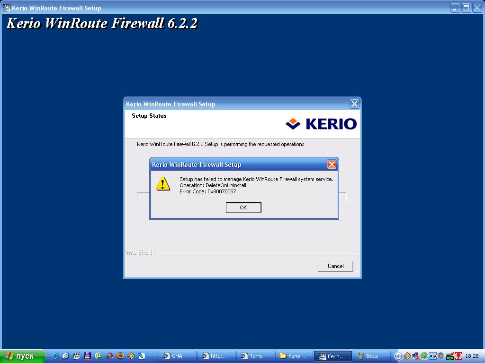Close the Setup Status wizard window
485x363 pixels.
pos(354,104)
